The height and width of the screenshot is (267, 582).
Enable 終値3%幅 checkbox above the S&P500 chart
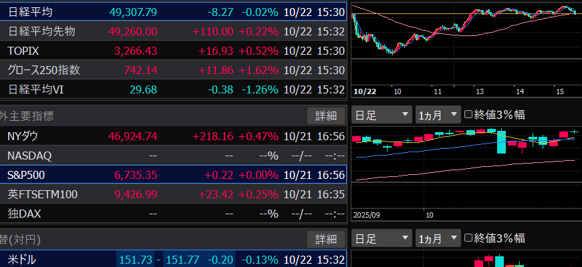[468, 115]
